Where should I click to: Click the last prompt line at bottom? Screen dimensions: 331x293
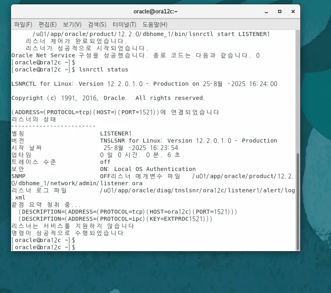(x=43, y=247)
